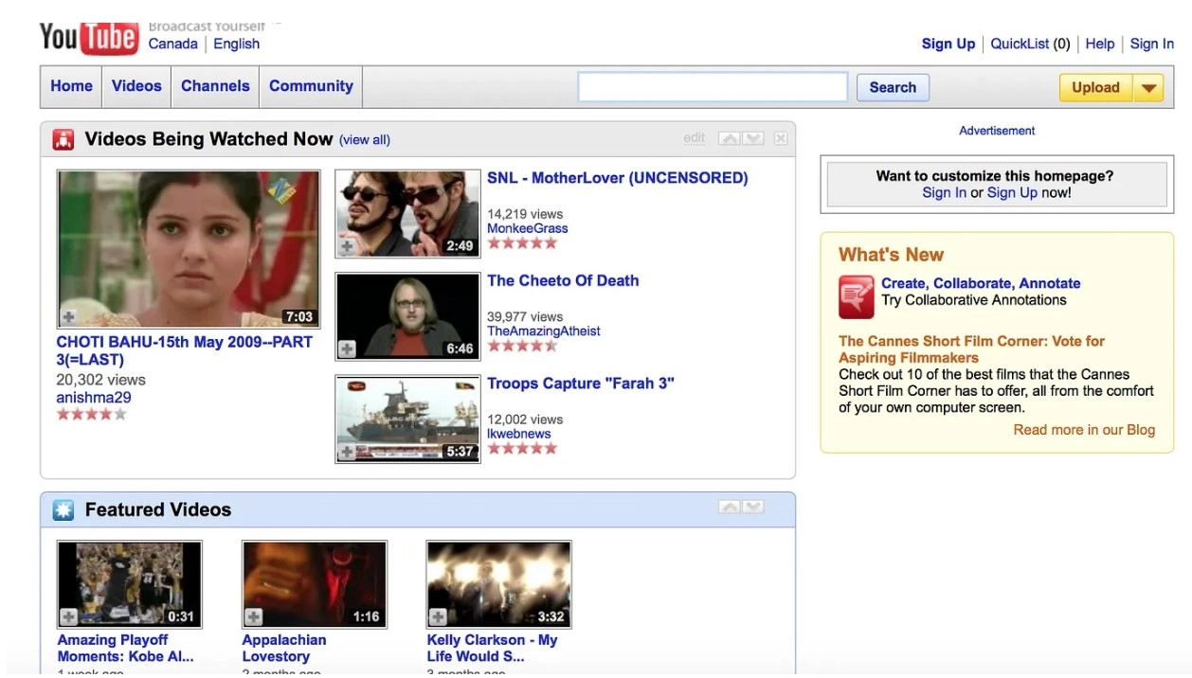This screenshot has width=1192, height=678.
Task: Move Videos Being Watched Now module down arrow
Action: 752,138
